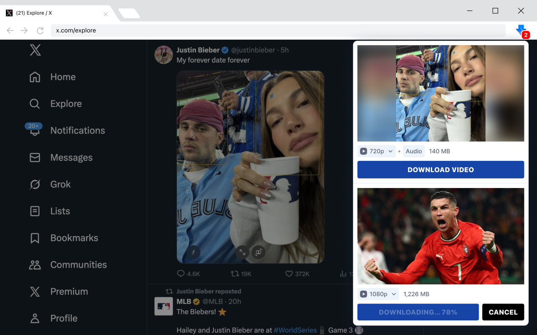The width and height of the screenshot is (537, 335).
Task: Click the Downloading 78% progress bar
Action: (418, 312)
